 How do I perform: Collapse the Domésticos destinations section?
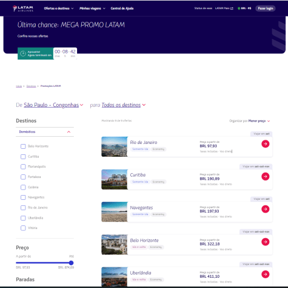click(45, 132)
